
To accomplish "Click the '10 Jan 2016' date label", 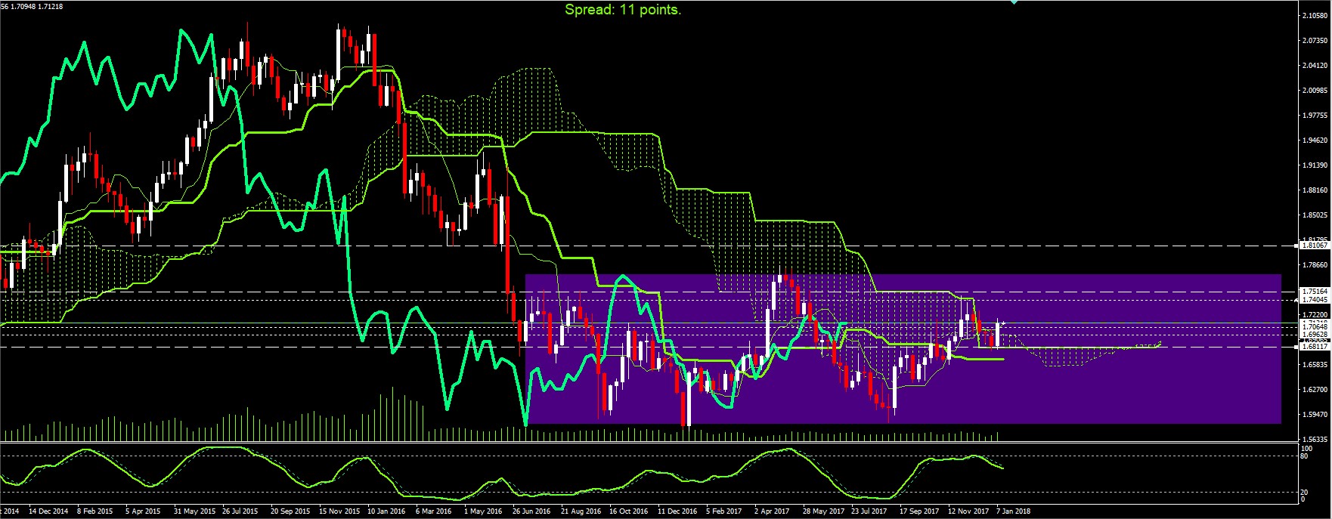I will [386, 511].
